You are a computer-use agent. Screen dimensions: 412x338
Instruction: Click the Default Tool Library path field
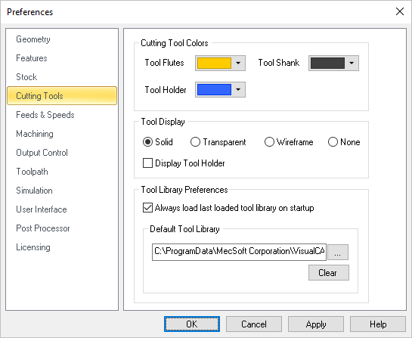239,252
